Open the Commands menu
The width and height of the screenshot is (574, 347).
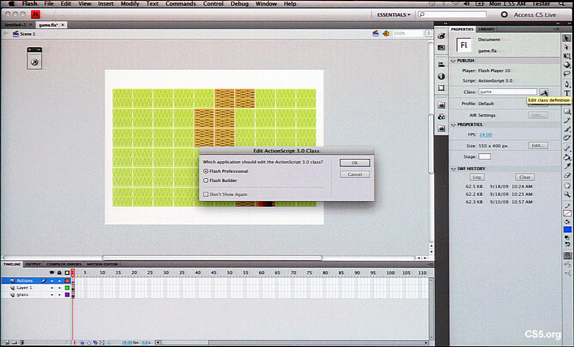pyautogui.click(x=181, y=4)
